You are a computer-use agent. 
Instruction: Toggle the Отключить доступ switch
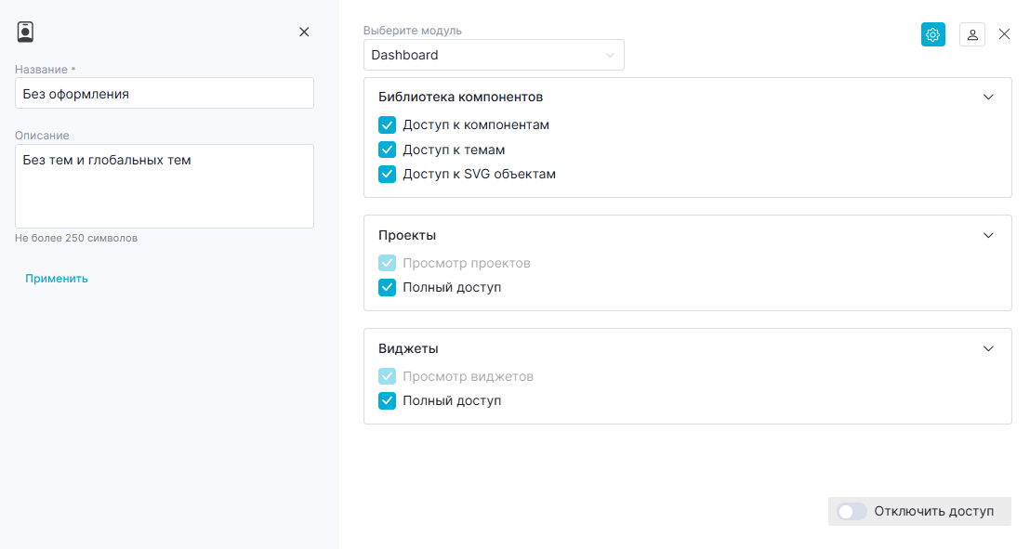click(x=852, y=512)
